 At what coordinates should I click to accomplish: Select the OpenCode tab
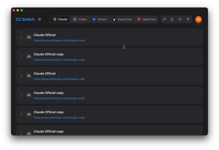click(122, 19)
